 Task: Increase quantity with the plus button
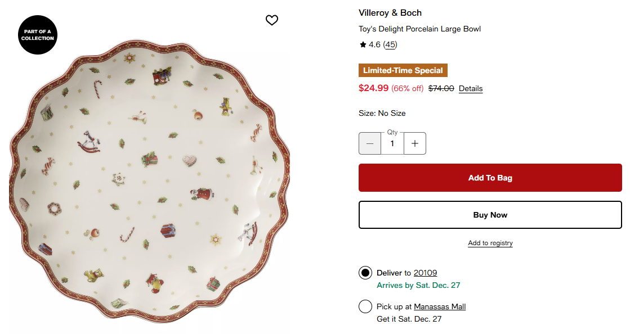point(415,143)
